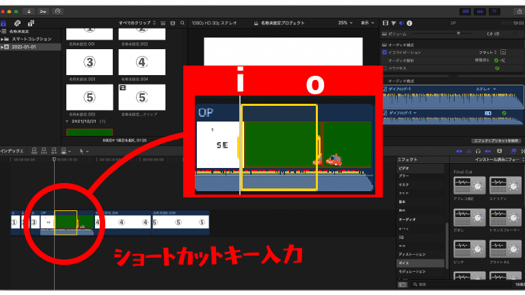The height and width of the screenshot is (295, 525).
Task: Click the audio analysis magic wand
Action: [502, 61]
